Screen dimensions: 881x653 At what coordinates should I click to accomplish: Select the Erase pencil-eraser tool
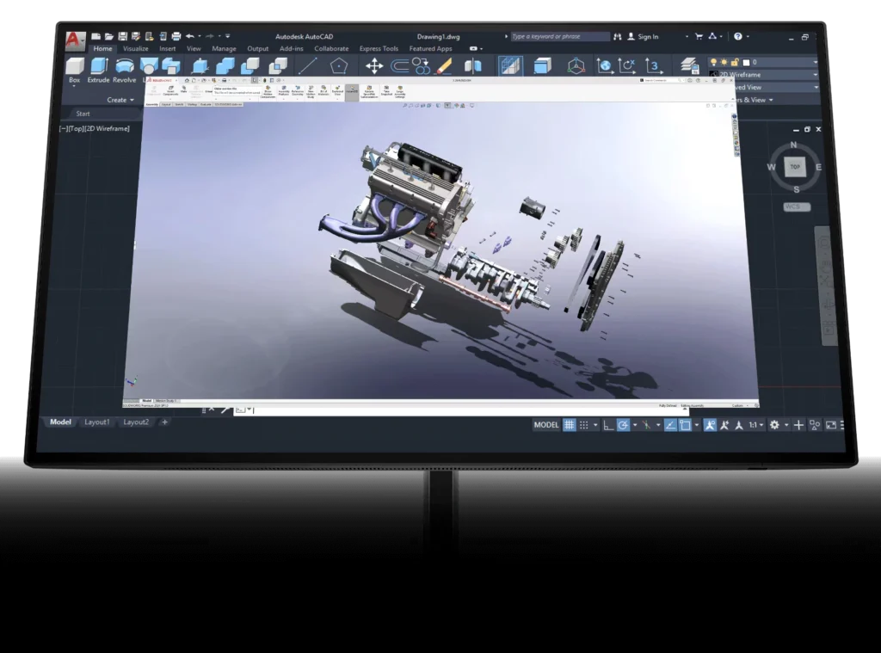pyautogui.click(x=444, y=66)
